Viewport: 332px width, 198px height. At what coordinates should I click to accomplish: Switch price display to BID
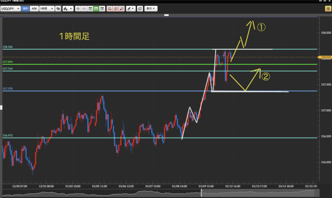pos(25,9)
